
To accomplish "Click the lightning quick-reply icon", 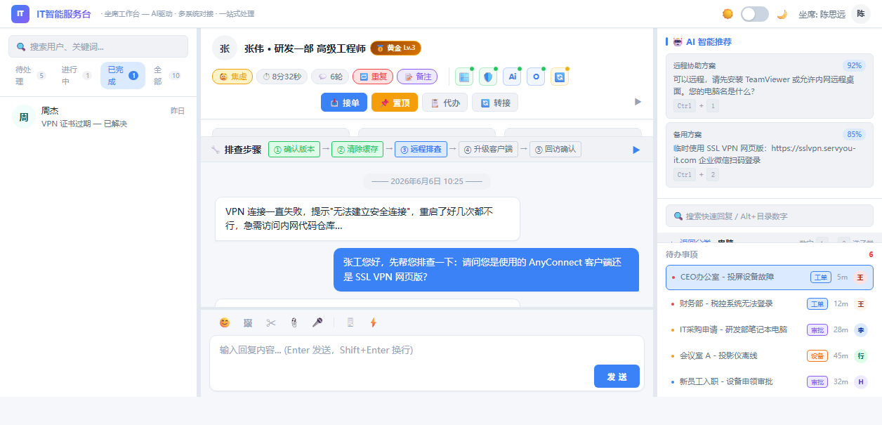I will click(x=374, y=322).
